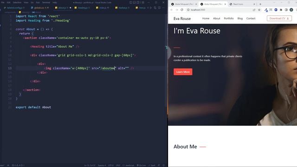Go back in browser history
This screenshot has width=297, height=167.
[172, 10]
